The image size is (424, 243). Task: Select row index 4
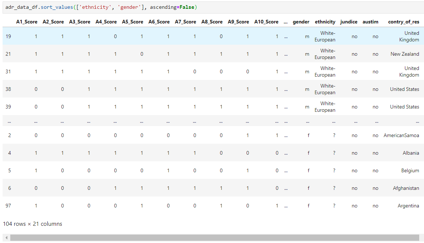pos(10,153)
